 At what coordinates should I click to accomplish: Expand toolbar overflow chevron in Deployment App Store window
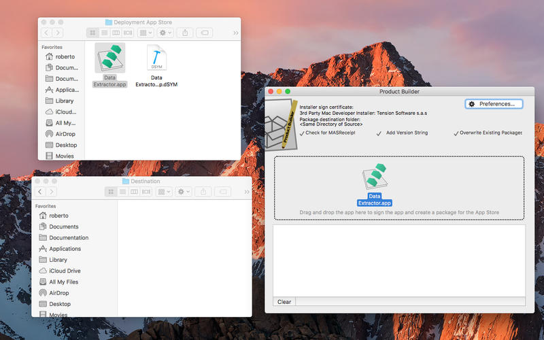235,33
